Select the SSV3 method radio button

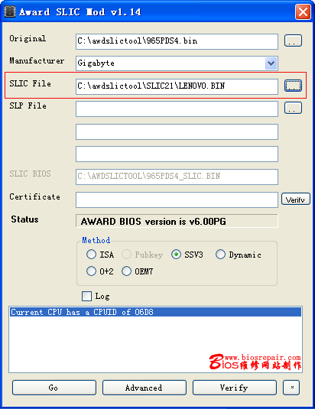177,255
